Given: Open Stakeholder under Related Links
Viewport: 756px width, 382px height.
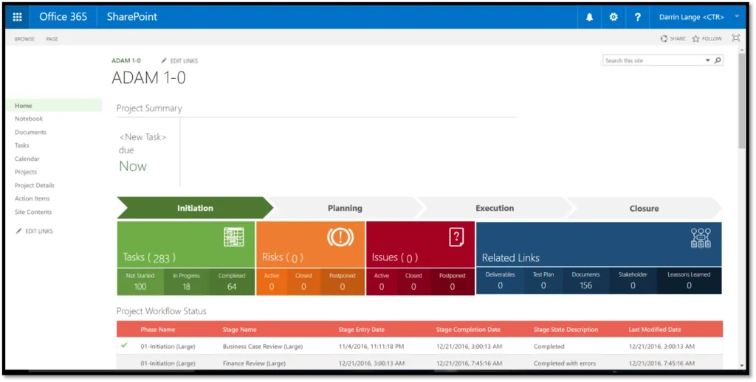Looking at the screenshot, I should click(x=633, y=280).
